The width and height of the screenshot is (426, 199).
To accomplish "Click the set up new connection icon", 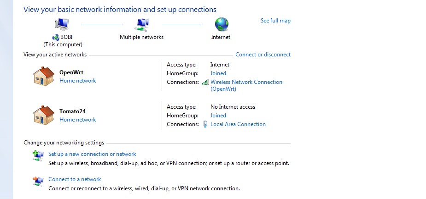I will pyautogui.click(x=38, y=156).
